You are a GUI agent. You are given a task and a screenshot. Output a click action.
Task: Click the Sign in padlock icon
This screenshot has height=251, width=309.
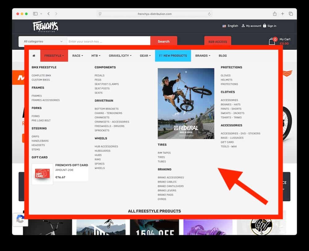tap(265, 25)
